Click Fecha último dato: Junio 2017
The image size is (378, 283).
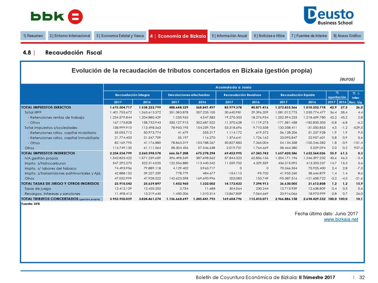click(x=326, y=214)
